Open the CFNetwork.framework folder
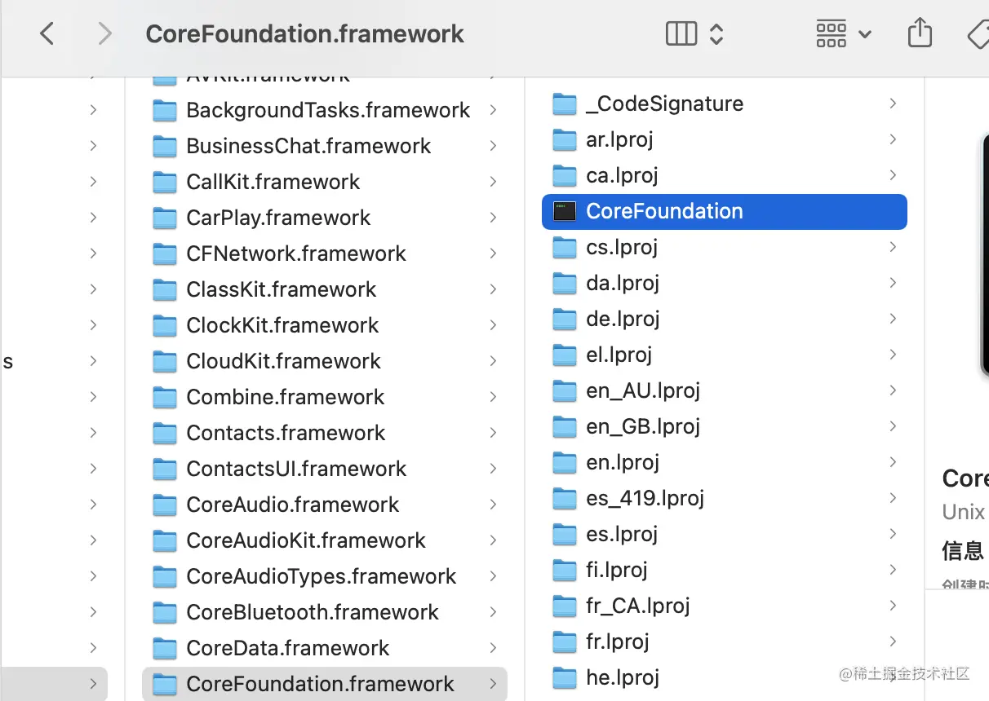989x701 pixels. (x=295, y=254)
